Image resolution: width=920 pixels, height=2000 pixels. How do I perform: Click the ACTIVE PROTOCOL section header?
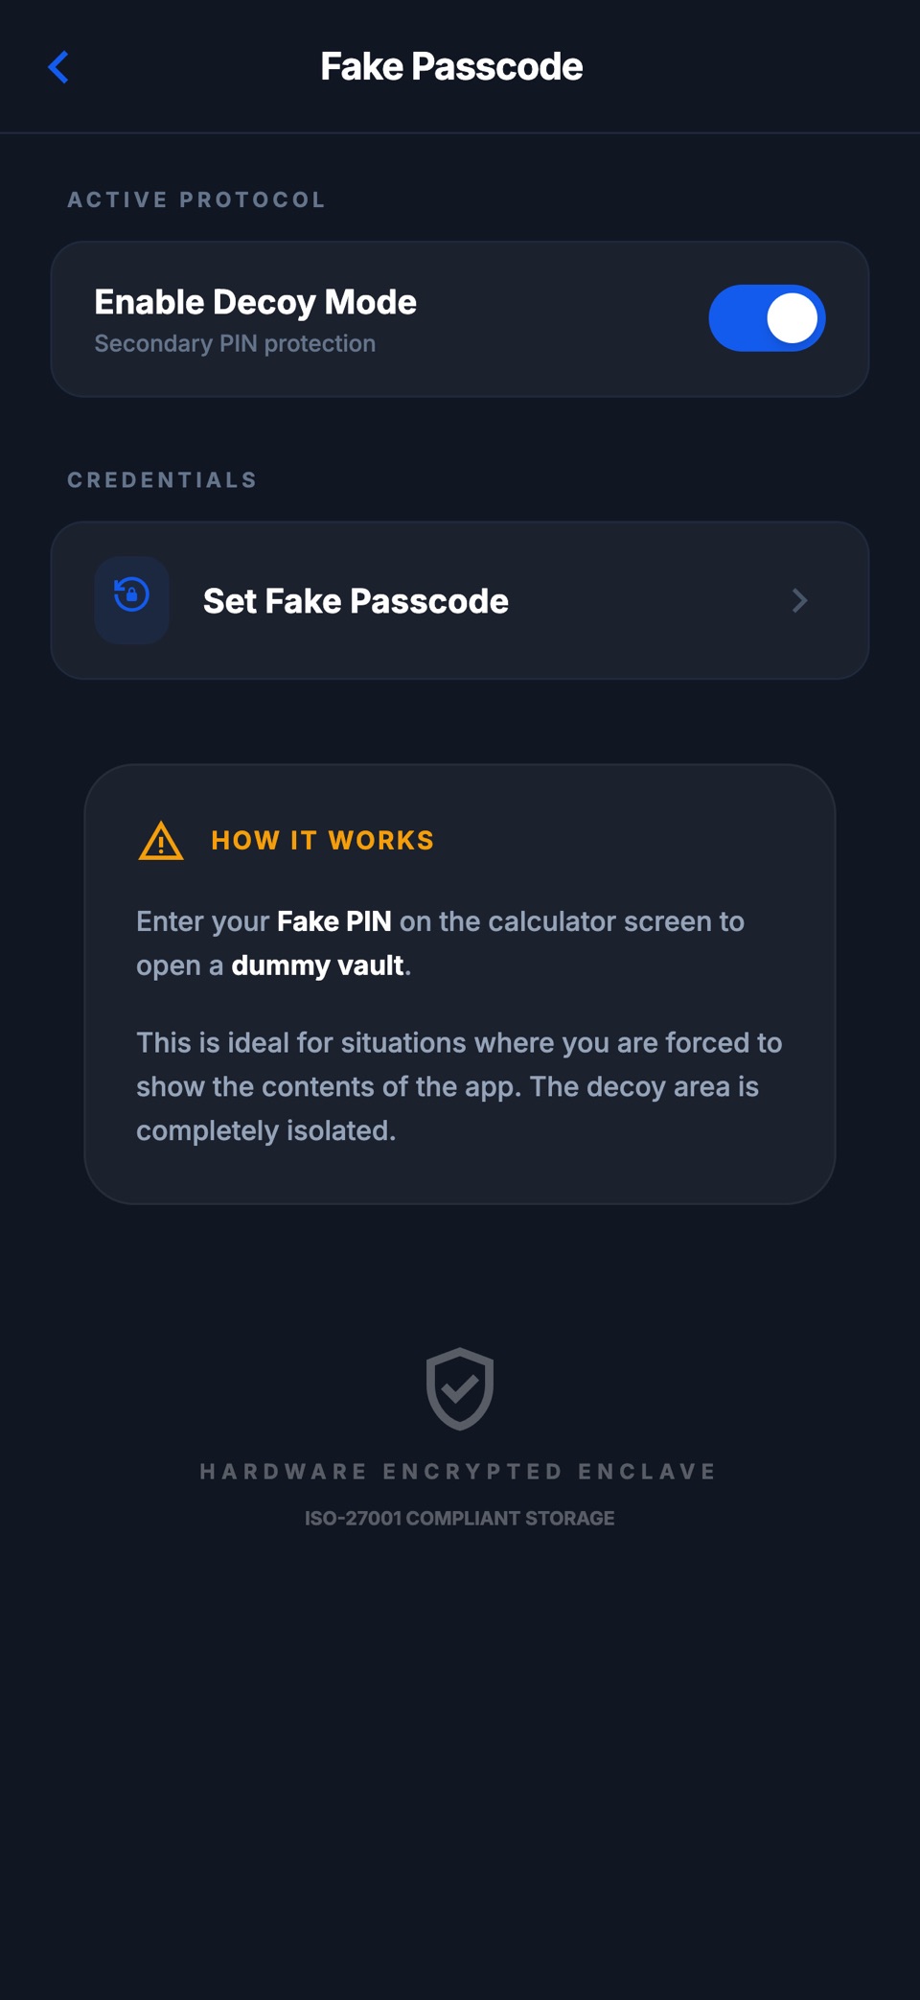tap(196, 199)
